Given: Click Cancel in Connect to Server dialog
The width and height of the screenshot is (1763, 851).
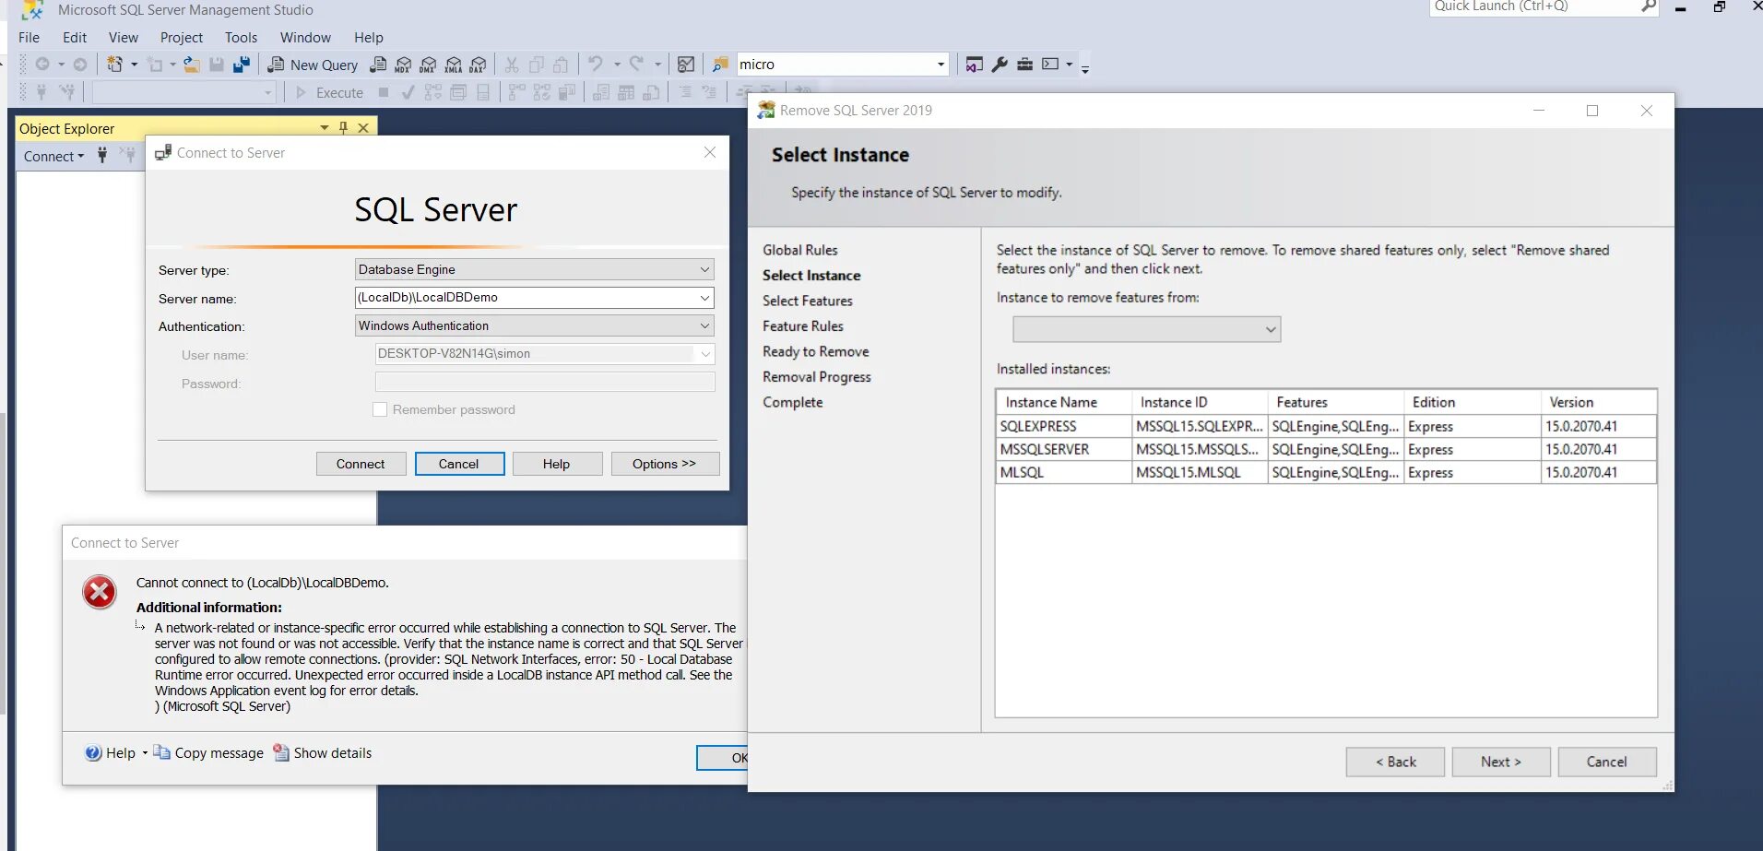Looking at the screenshot, I should tap(459, 464).
